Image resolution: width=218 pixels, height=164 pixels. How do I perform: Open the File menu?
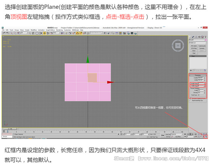pyautogui.click(x=3, y=30)
